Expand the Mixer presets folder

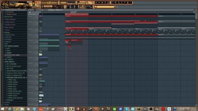(x=10, y=27)
